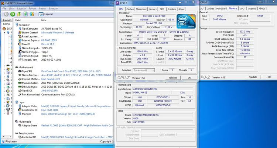
Task: Click OK in the right CPU-Z Memory window
Action: (270, 77)
